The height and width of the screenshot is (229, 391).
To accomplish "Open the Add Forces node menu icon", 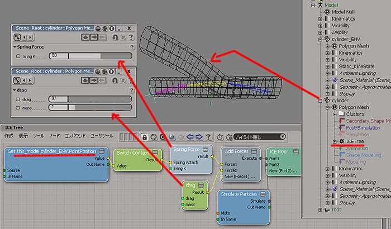I will tap(255, 151).
